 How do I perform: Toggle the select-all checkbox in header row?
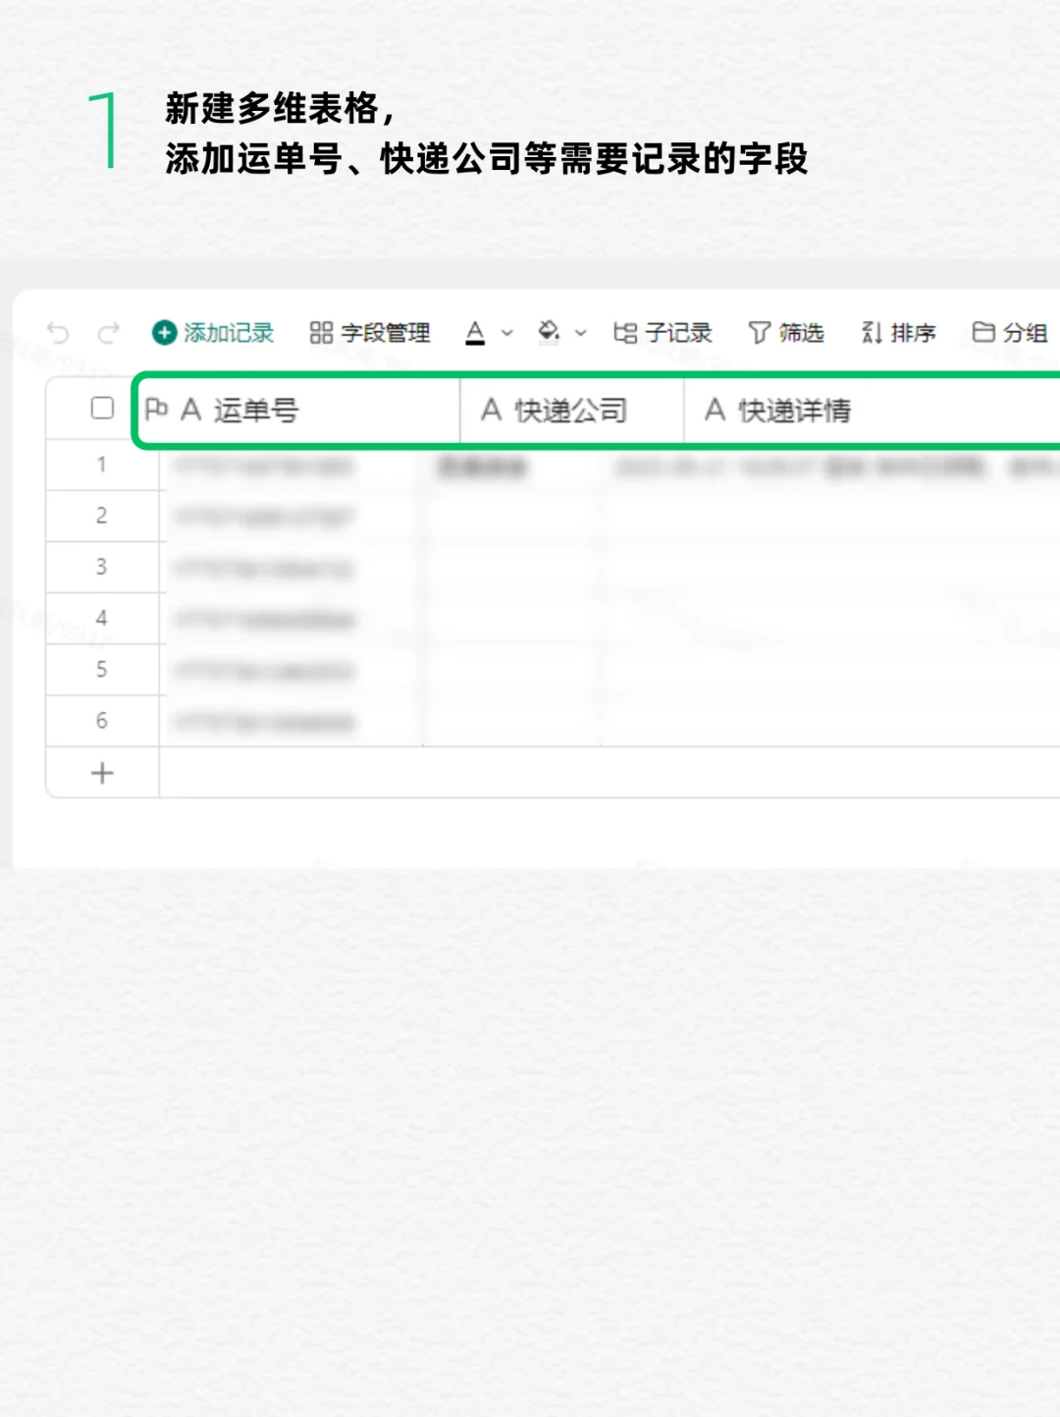click(101, 408)
